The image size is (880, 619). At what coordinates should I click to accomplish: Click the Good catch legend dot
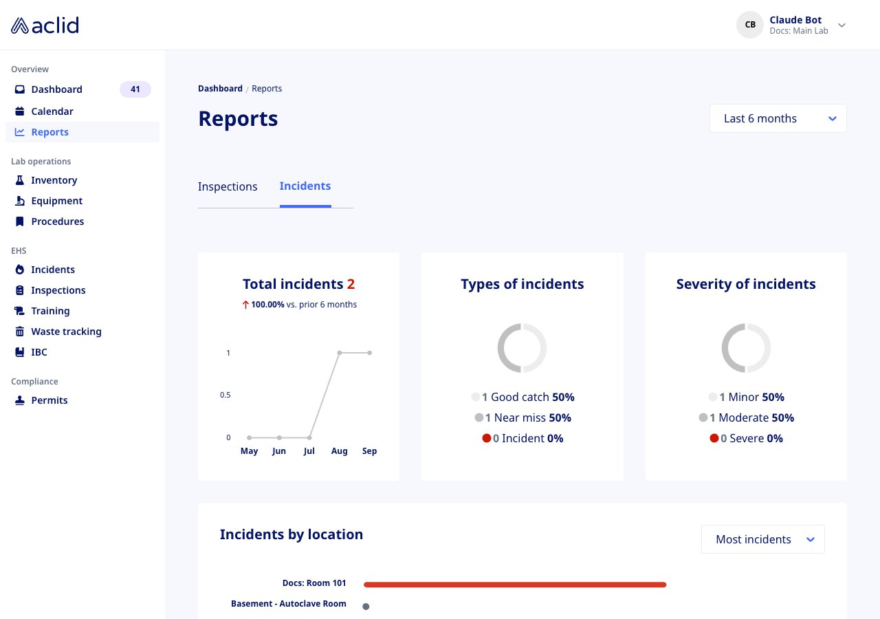point(476,397)
